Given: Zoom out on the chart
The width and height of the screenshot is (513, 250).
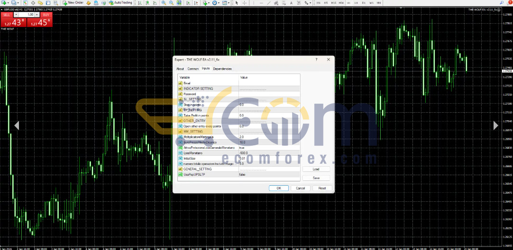Looking at the screenshot, I should click(x=171, y=3).
